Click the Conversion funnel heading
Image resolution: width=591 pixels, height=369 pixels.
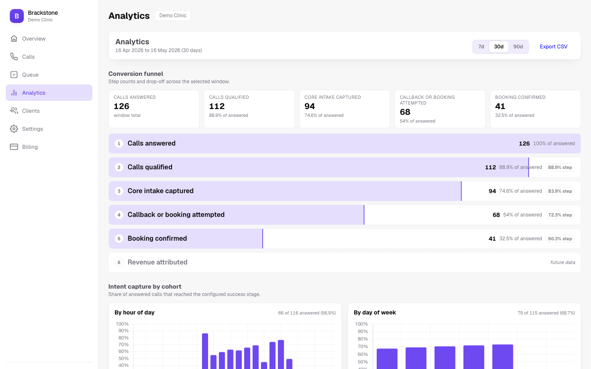click(x=136, y=74)
